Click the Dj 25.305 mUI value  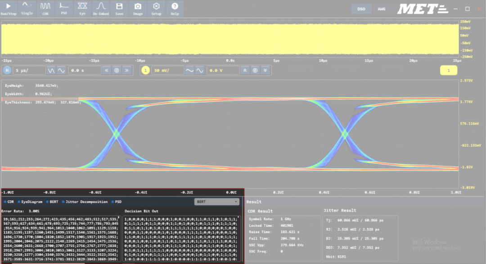(x=360, y=239)
